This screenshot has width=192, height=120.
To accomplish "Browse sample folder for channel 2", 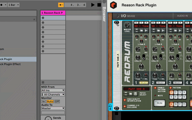I will 158,30.
